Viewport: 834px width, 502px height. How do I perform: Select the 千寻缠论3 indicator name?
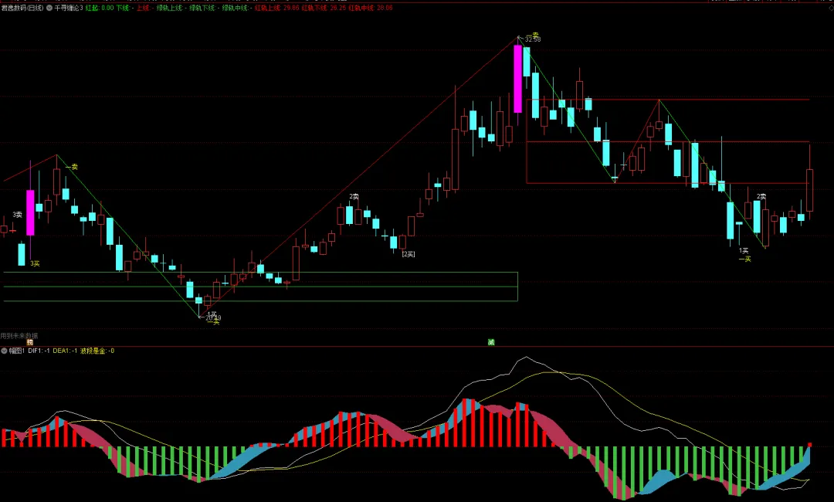(69, 8)
